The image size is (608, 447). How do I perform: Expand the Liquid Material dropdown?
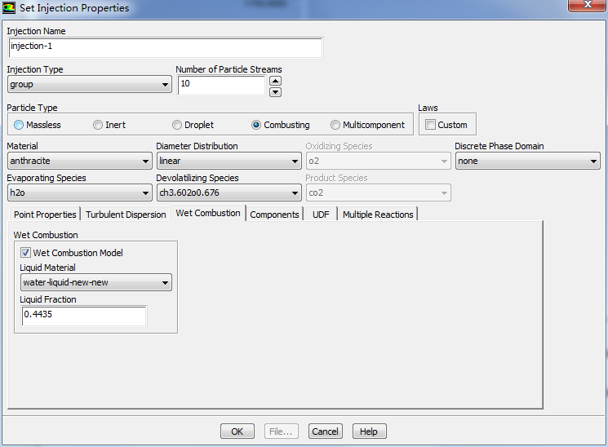(96, 283)
